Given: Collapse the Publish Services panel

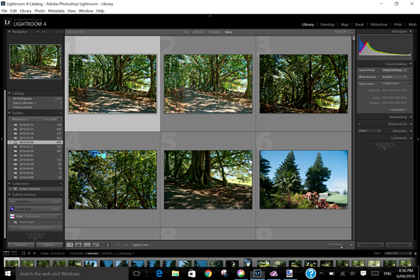Looking at the screenshot, I should [x=9, y=195].
